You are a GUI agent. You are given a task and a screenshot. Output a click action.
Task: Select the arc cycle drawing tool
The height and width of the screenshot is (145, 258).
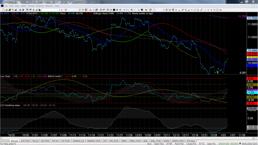[198, 10]
